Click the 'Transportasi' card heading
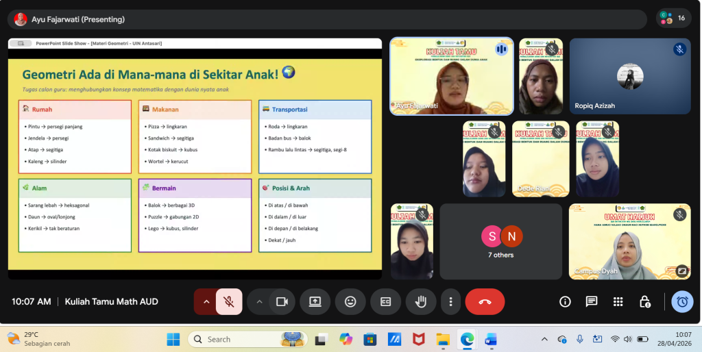The height and width of the screenshot is (352, 702). [x=290, y=109]
